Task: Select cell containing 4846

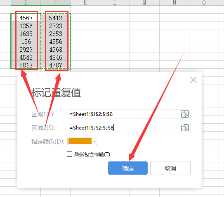Action: 56,57
